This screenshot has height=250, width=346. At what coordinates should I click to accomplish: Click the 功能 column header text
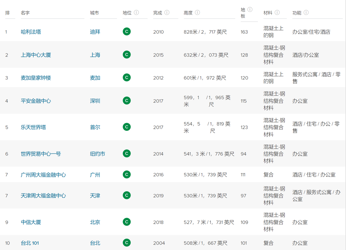(297, 13)
